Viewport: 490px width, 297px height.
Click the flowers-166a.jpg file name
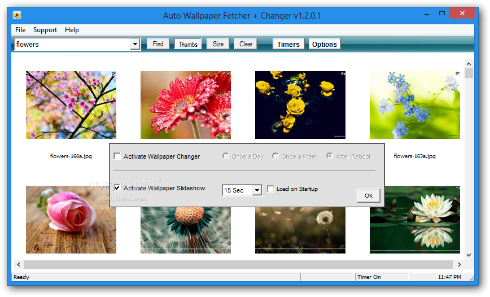[x=71, y=156]
